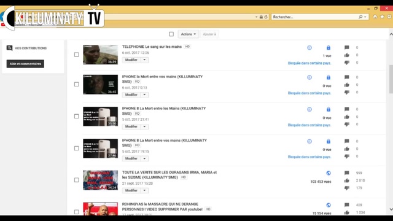Click browser home icon
Screen dimensions: 393x221
tap(375, 17)
